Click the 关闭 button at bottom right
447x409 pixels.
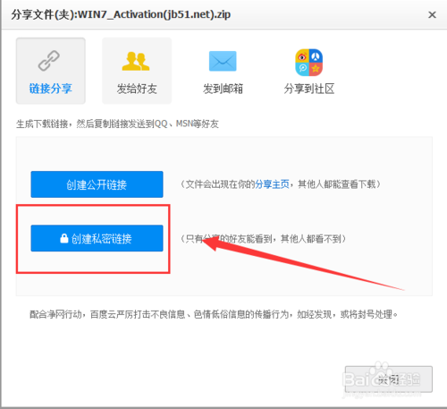389,379
